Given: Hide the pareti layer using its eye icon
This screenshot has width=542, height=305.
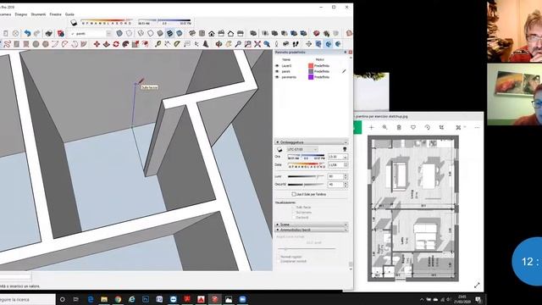Looking at the screenshot, I should pyautogui.click(x=277, y=71).
